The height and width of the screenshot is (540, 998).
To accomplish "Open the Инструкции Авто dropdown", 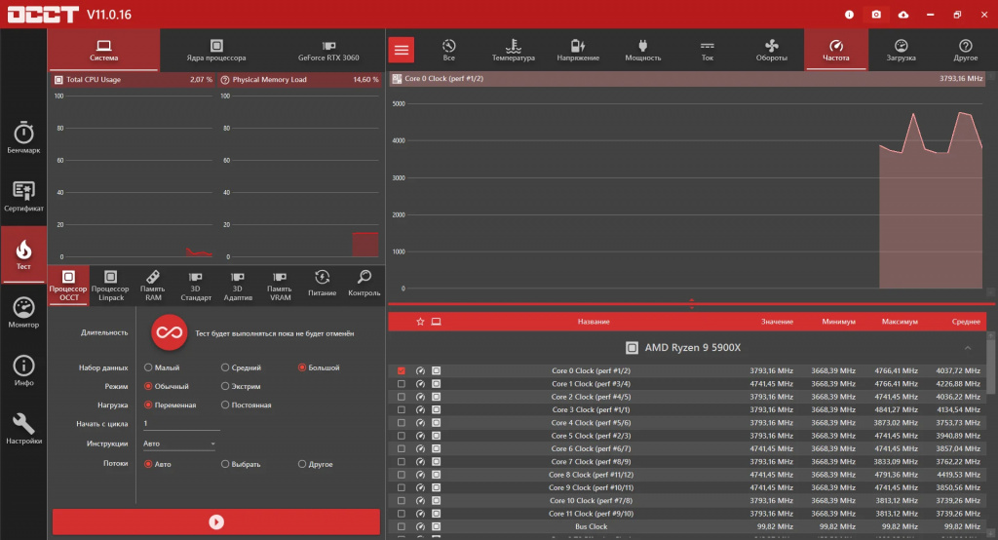I will (x=179, y=444).
